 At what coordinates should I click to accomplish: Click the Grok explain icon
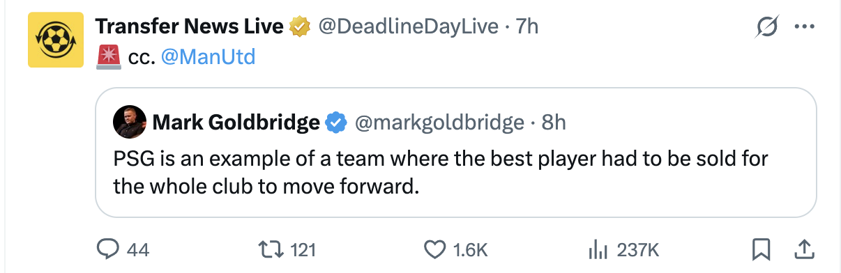[767, 27]
